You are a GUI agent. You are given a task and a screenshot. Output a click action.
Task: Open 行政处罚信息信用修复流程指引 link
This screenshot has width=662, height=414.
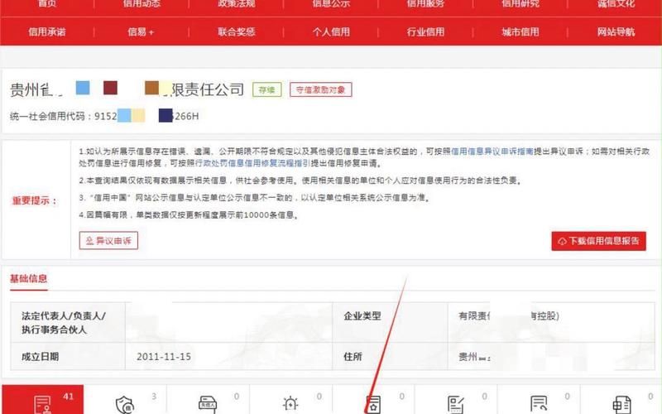(252, 163)
